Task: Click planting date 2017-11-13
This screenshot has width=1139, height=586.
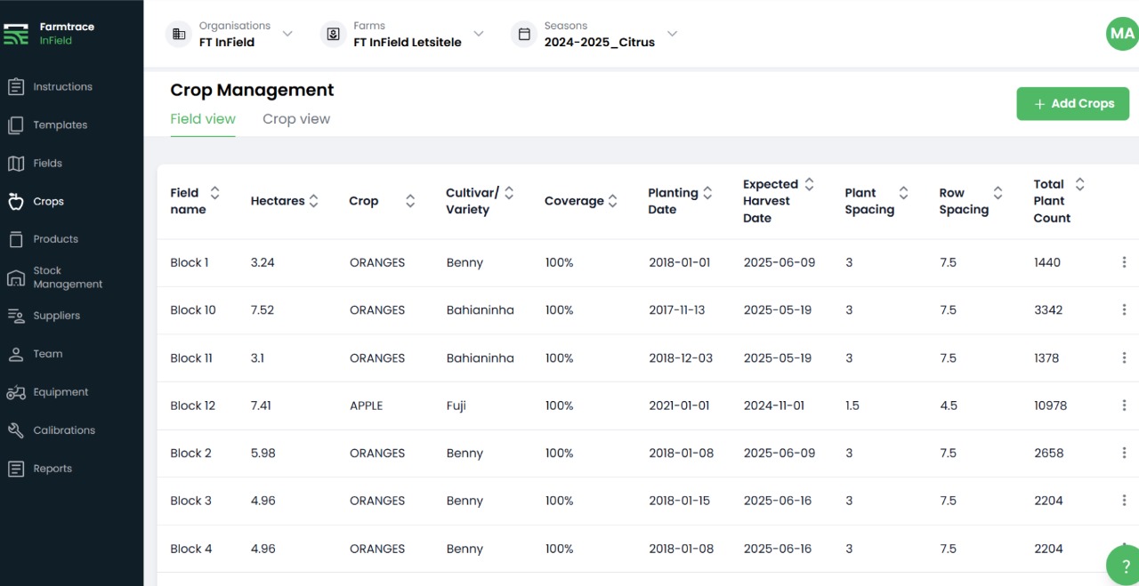Action: coord(677,310)
